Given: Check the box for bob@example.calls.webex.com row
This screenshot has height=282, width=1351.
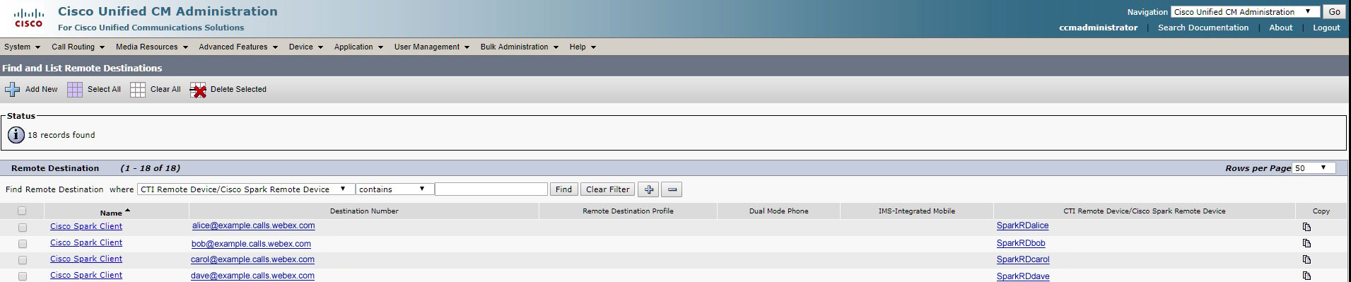Looking at the screenshot, I should point(23,244).
